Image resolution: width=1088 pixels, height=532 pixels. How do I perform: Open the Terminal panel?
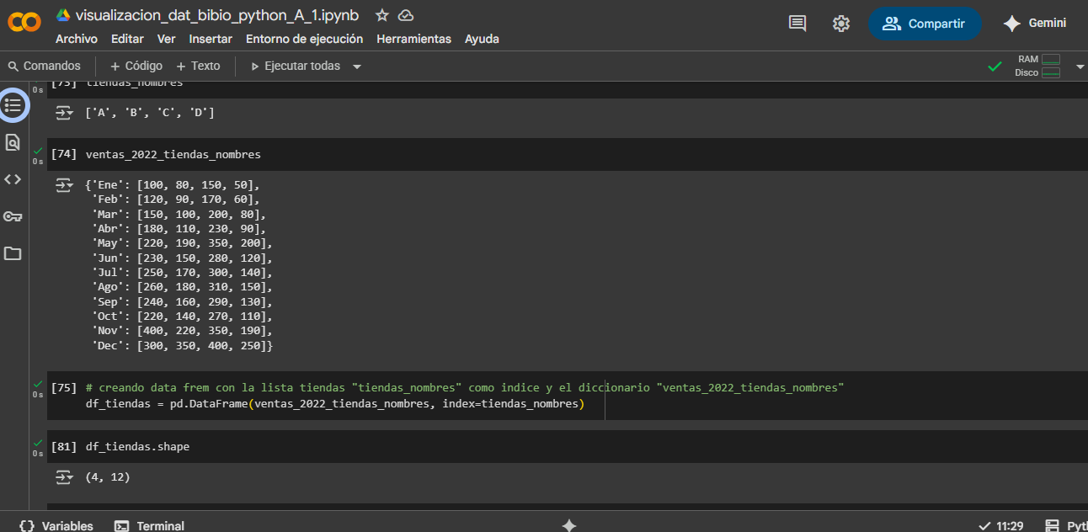tap(149, 525)
